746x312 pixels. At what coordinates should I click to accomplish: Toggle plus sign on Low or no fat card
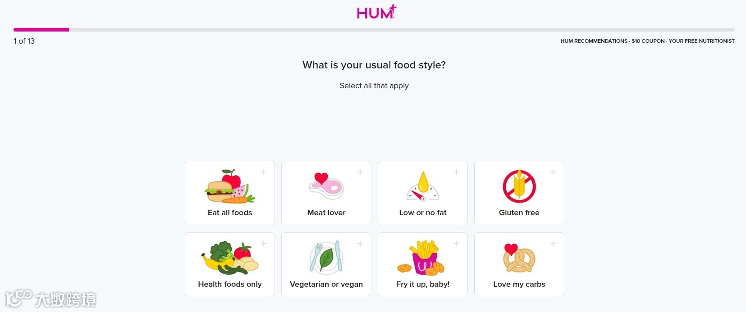tap(457, 172)
